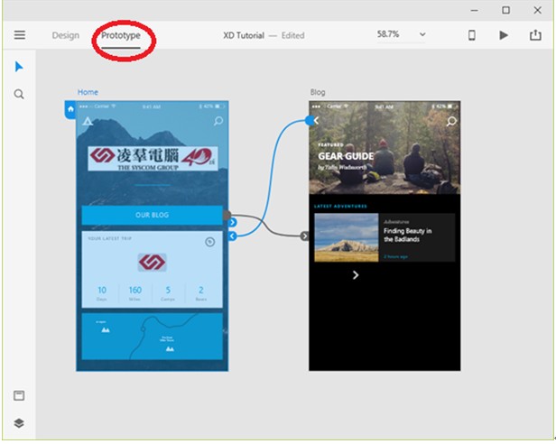Click the home screen flag icon on Home artboard

click(x=70, y=109)
